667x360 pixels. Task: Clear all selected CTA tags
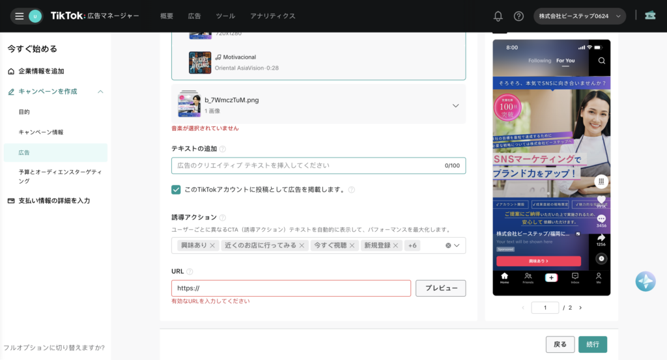pos(448,245)
